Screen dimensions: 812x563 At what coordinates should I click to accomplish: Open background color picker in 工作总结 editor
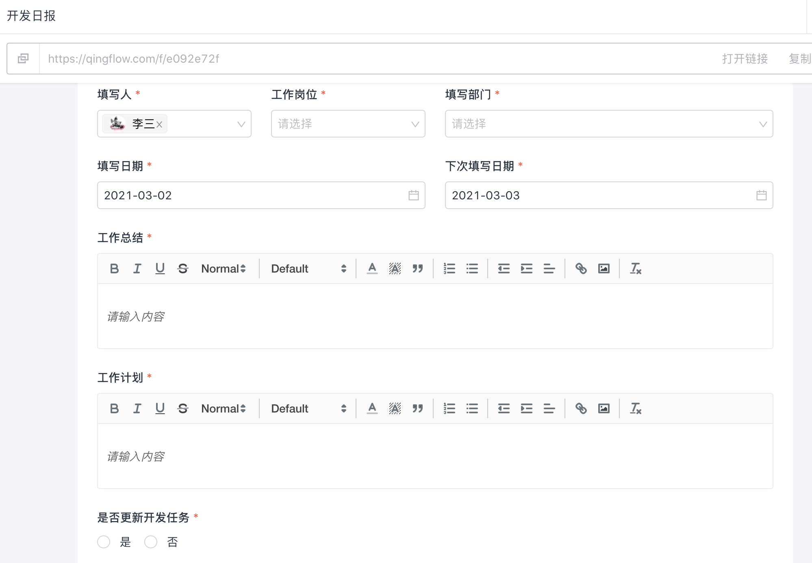click(x=395, y=268)
